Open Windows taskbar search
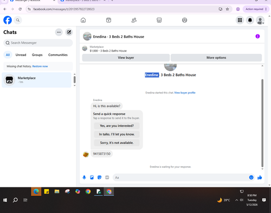Image resolution: width=271 pixels, height=213 pixels. [x=15, y=200]
